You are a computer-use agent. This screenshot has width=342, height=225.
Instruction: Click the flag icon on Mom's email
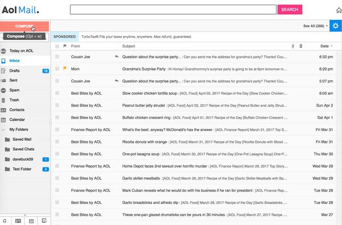(65, 68)
